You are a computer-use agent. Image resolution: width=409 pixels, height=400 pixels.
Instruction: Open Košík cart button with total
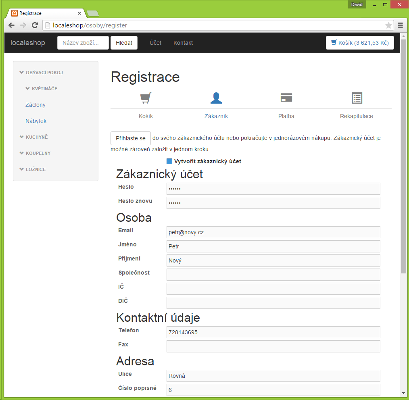(x=360, y=43)
